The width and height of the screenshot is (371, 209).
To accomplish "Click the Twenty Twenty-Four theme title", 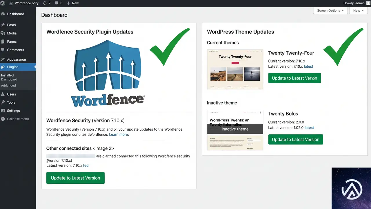I will point(291,53).
